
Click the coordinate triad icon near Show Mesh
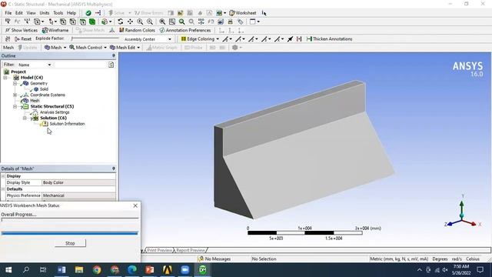112,30
